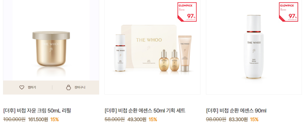
Task: Click the heart wishlist icon
Action: (x=22, y=87)
